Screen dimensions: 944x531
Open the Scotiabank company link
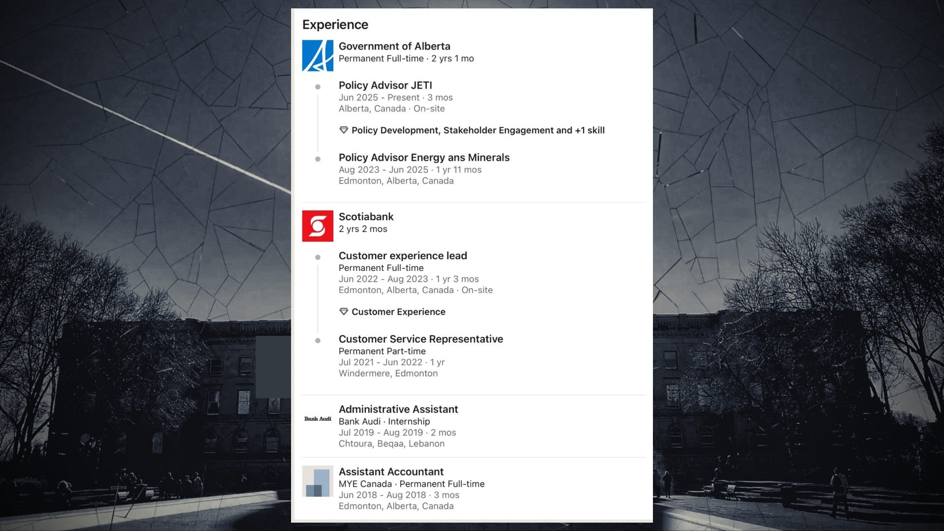pyautogui.click(x=366, y=217)
